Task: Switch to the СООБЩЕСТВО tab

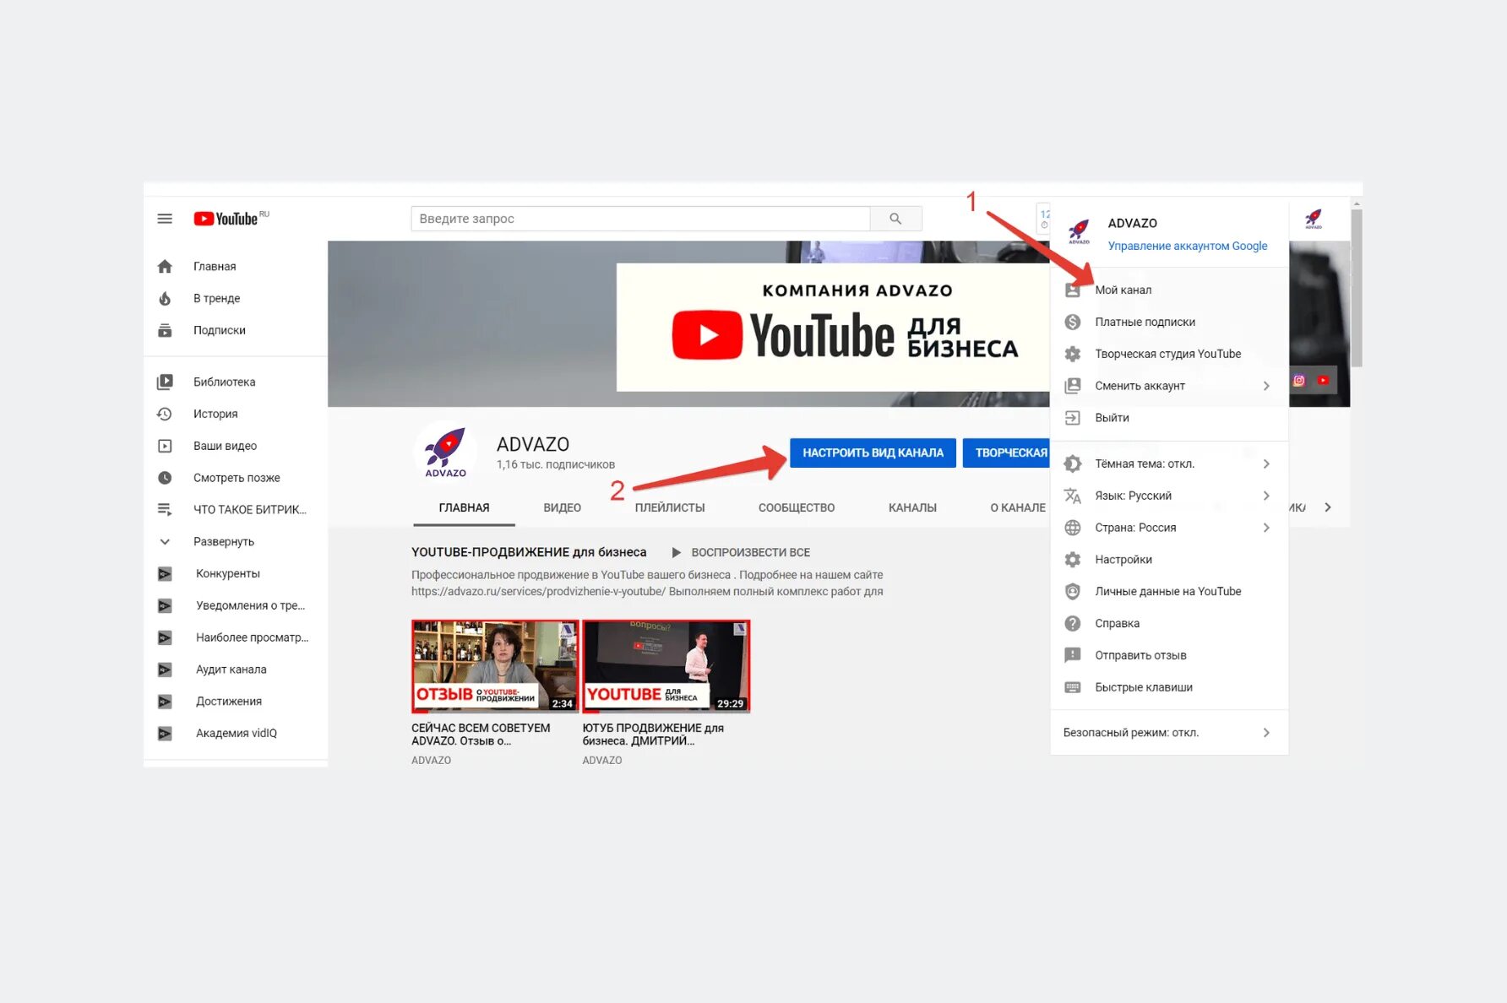Action: [797, 508]
